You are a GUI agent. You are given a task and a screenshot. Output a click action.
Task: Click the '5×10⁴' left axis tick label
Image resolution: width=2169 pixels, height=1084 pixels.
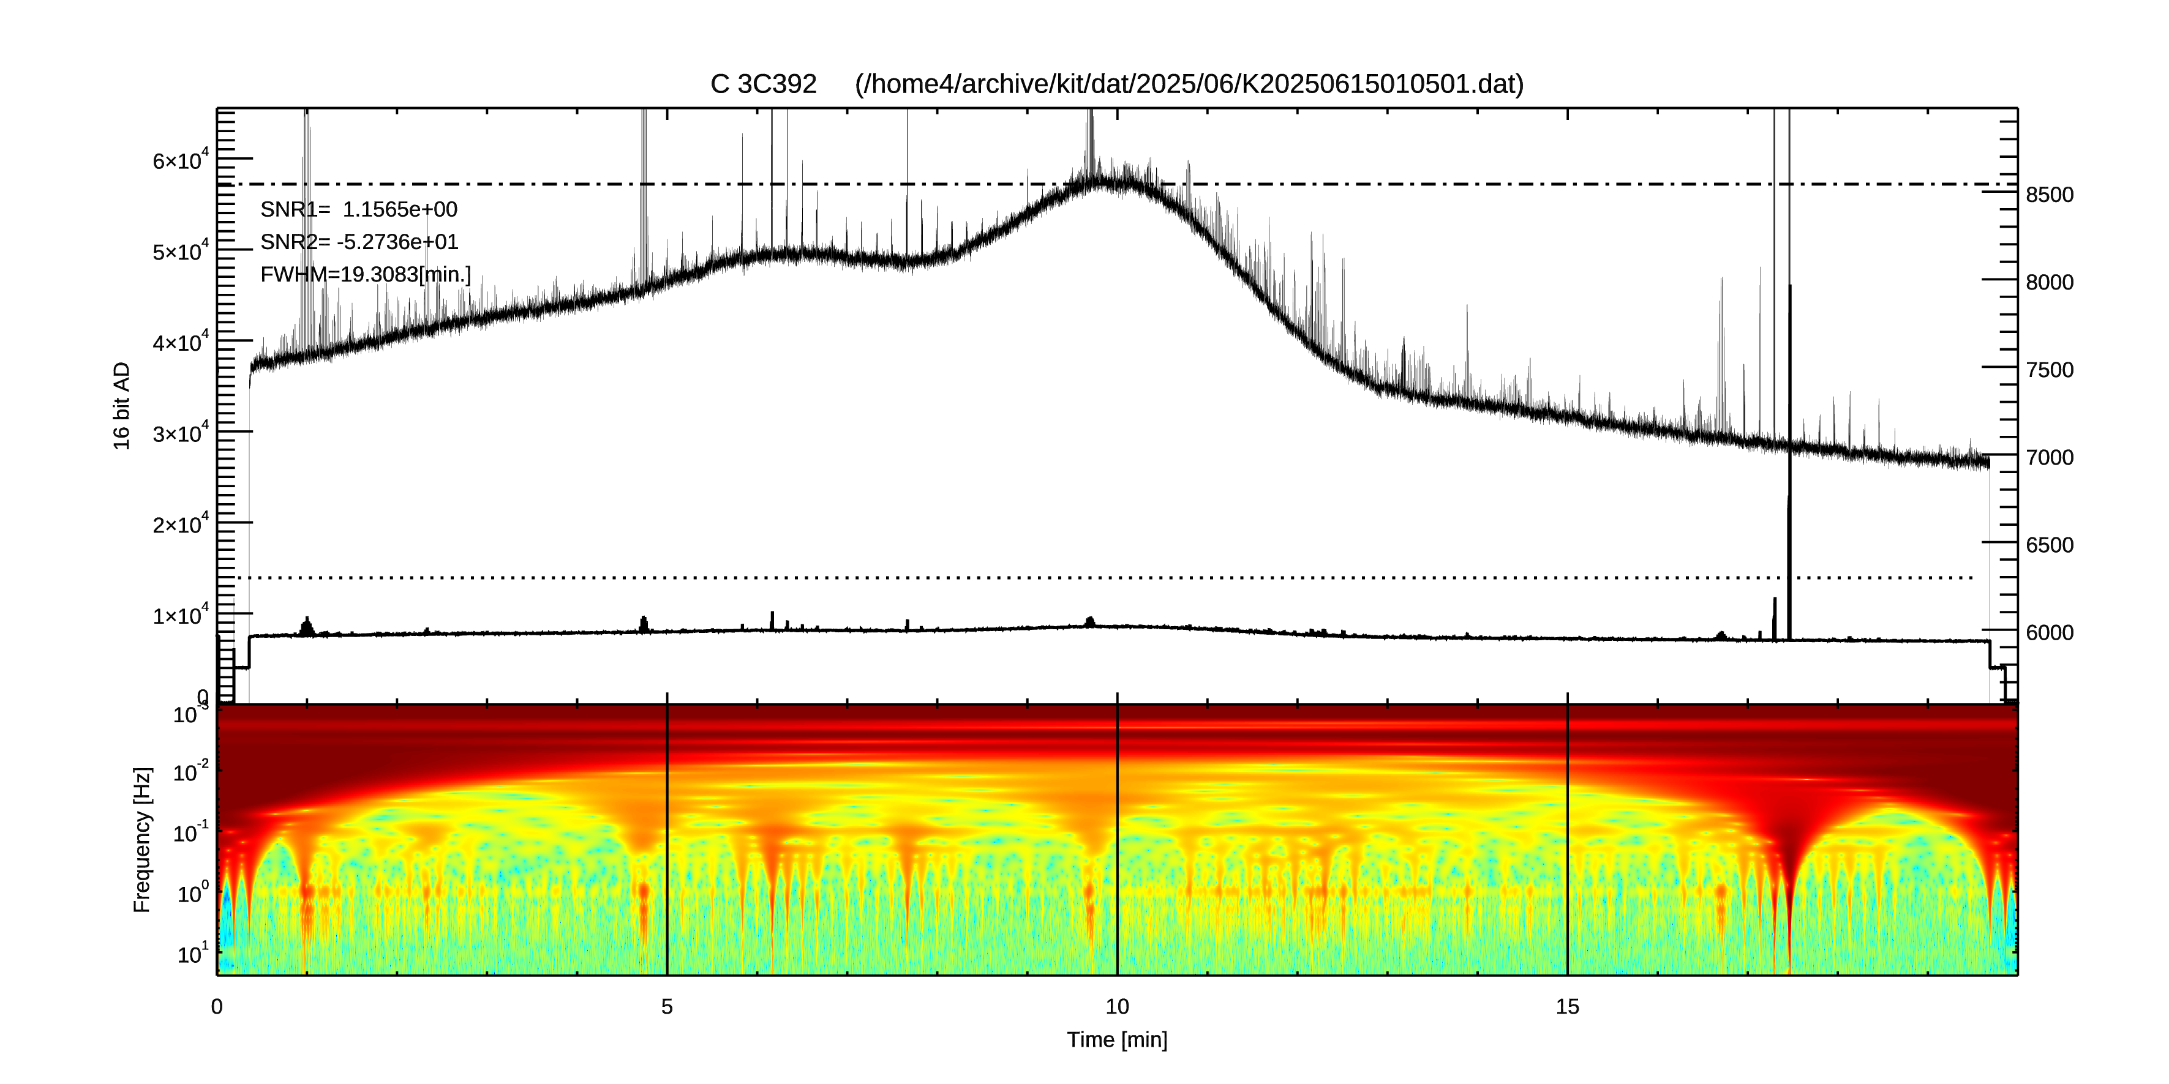180,250
